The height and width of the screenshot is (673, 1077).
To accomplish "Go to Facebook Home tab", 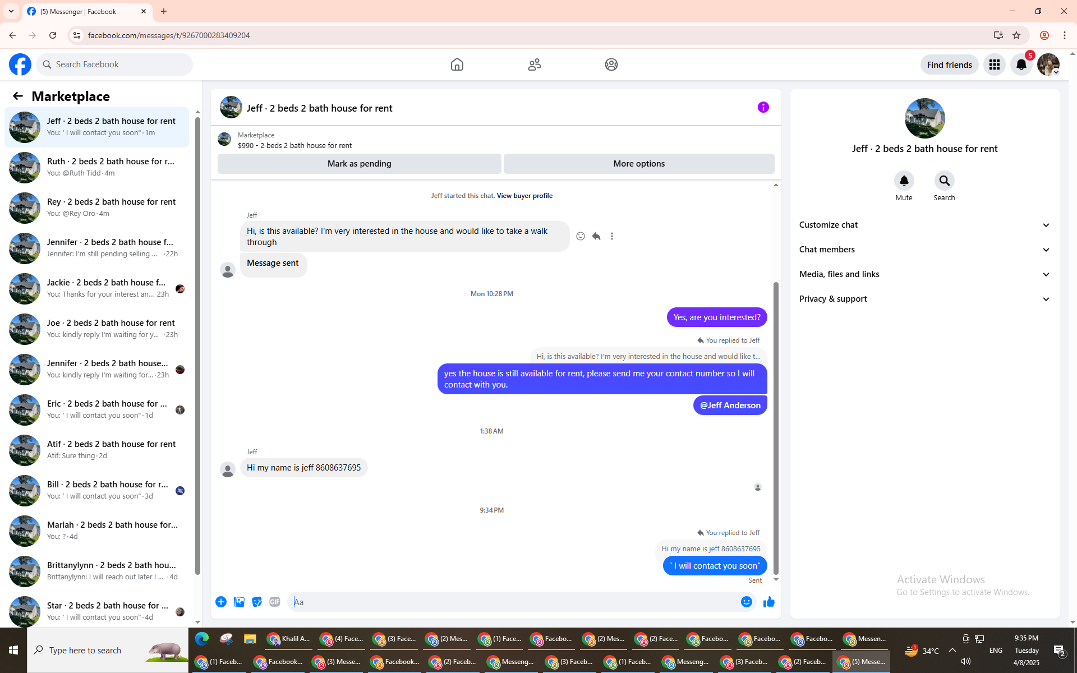I will tap(457, 64).
